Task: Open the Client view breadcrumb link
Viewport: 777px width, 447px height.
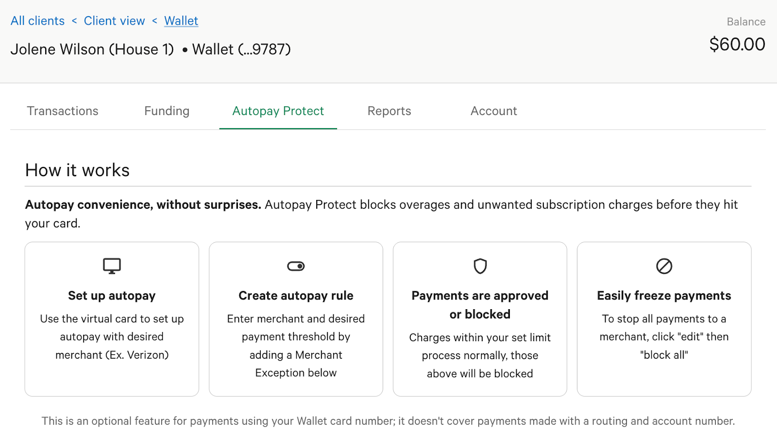Action: coord(114,21)
